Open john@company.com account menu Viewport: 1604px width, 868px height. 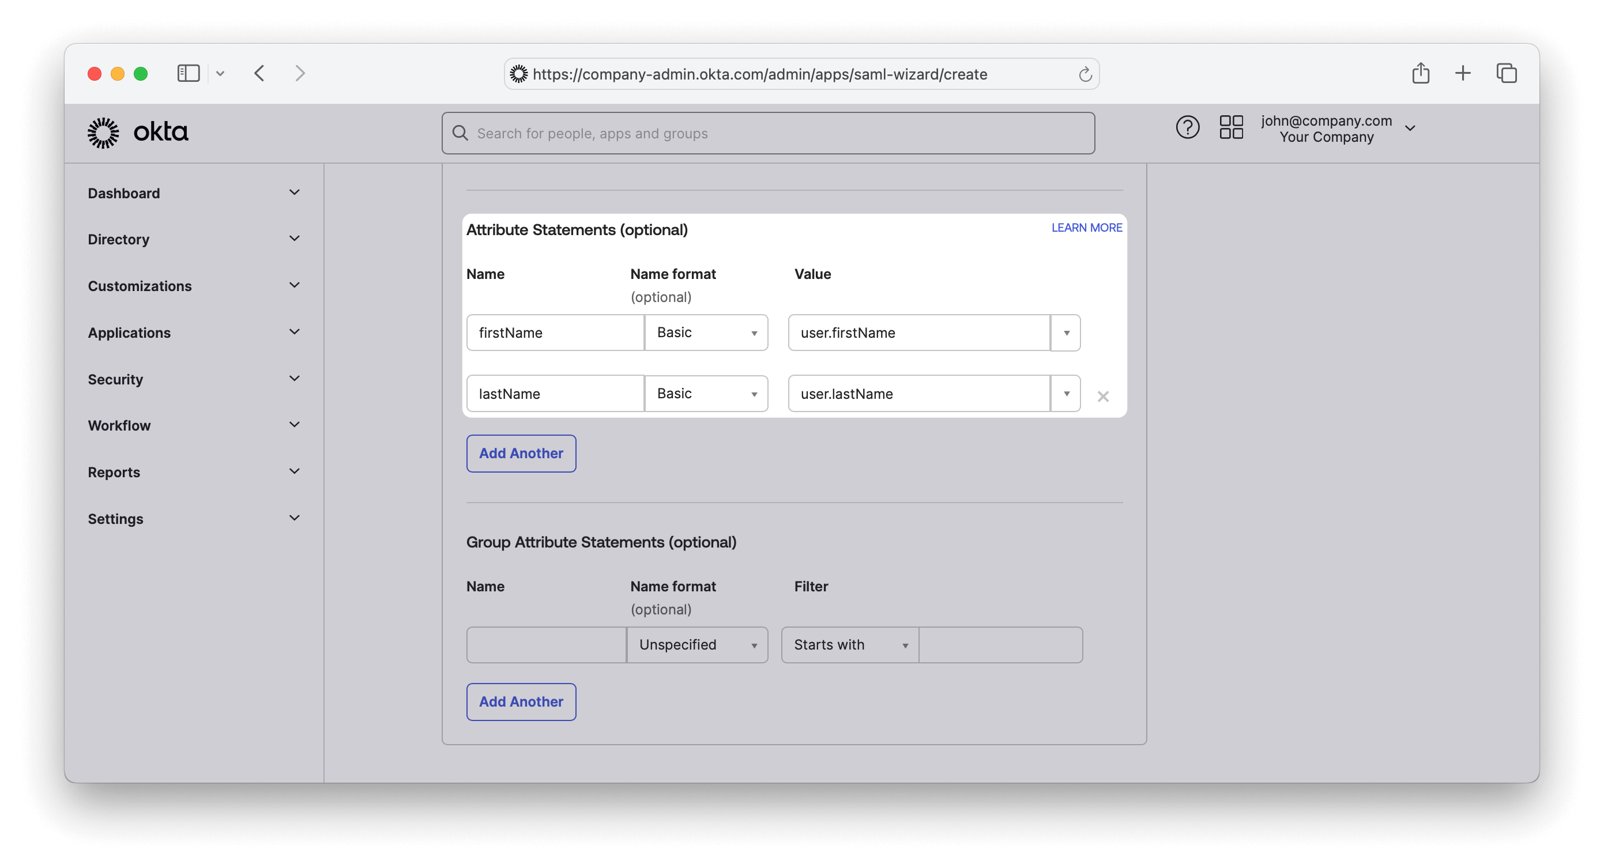[x=1339, y=129]
